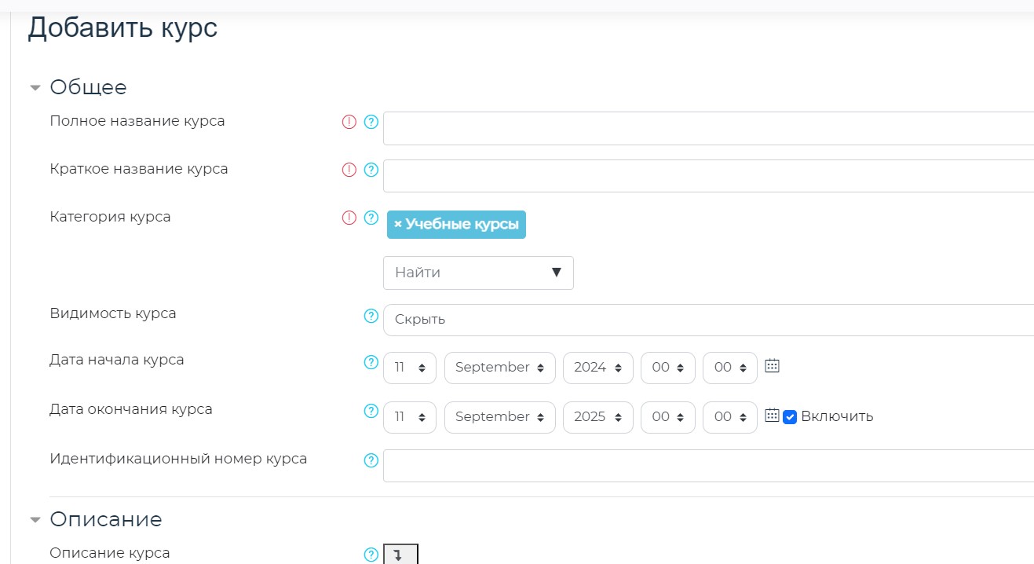The width and height of the screenshot is (1034, 564).
Task: Click the Идентификационный номер курса input field
Action: (x=707, y=466)
